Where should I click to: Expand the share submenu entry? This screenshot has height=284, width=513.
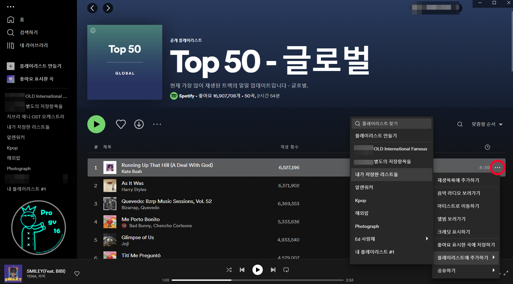(x=466, y=271)
